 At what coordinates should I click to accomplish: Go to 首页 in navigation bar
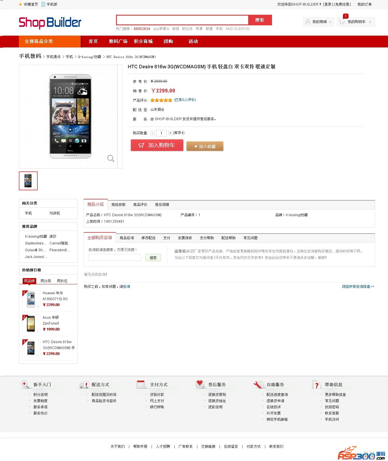tap(93, 42)
